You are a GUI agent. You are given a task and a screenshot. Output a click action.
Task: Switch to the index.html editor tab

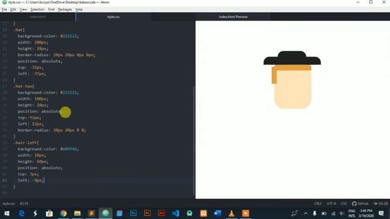pyautogui.click(x=38, y=17)
